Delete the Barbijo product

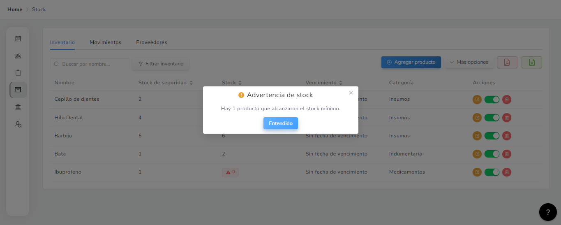(507, 136)
